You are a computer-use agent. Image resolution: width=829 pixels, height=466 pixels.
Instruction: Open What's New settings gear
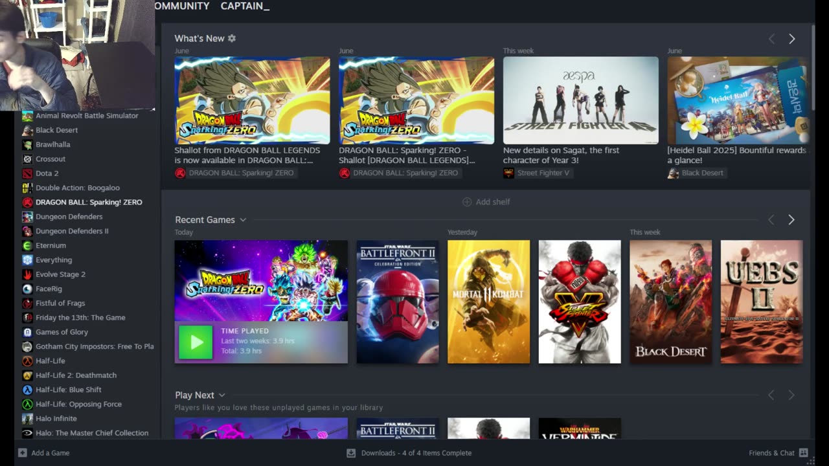click(232, 38)
